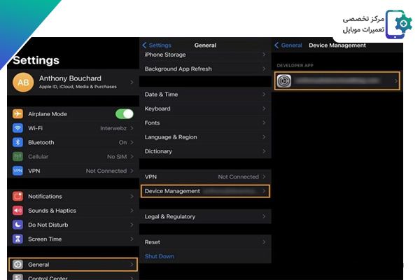This screenshot has height=280, width=420.
Task: Open Notifications settings
Action: pos(73,197)
